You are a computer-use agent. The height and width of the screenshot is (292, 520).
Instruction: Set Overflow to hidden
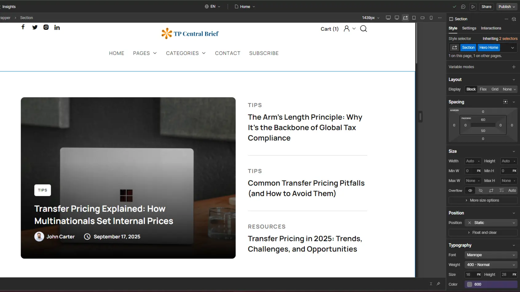pos(481,190)
